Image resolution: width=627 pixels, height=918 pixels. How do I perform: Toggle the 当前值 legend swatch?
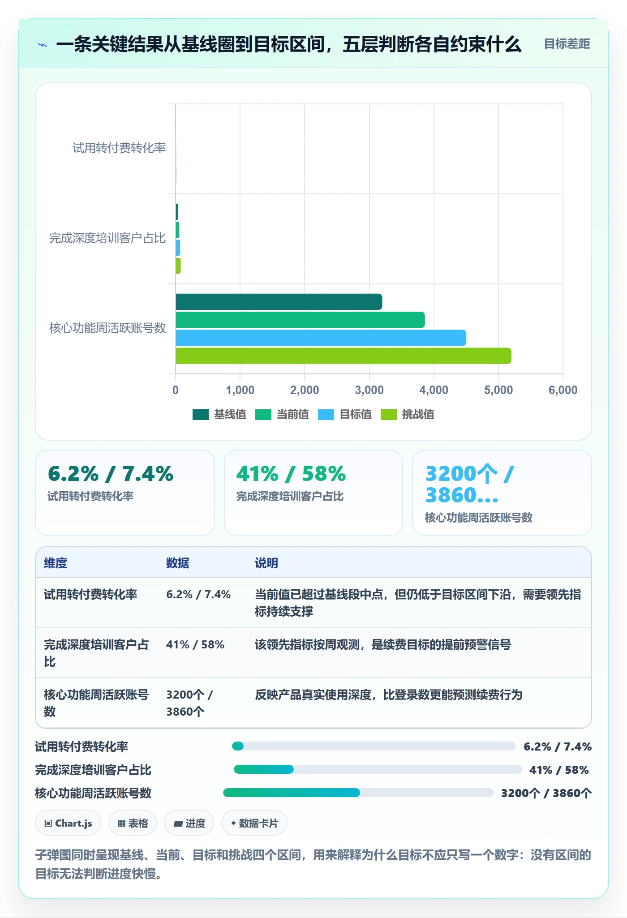click(263, 415)
